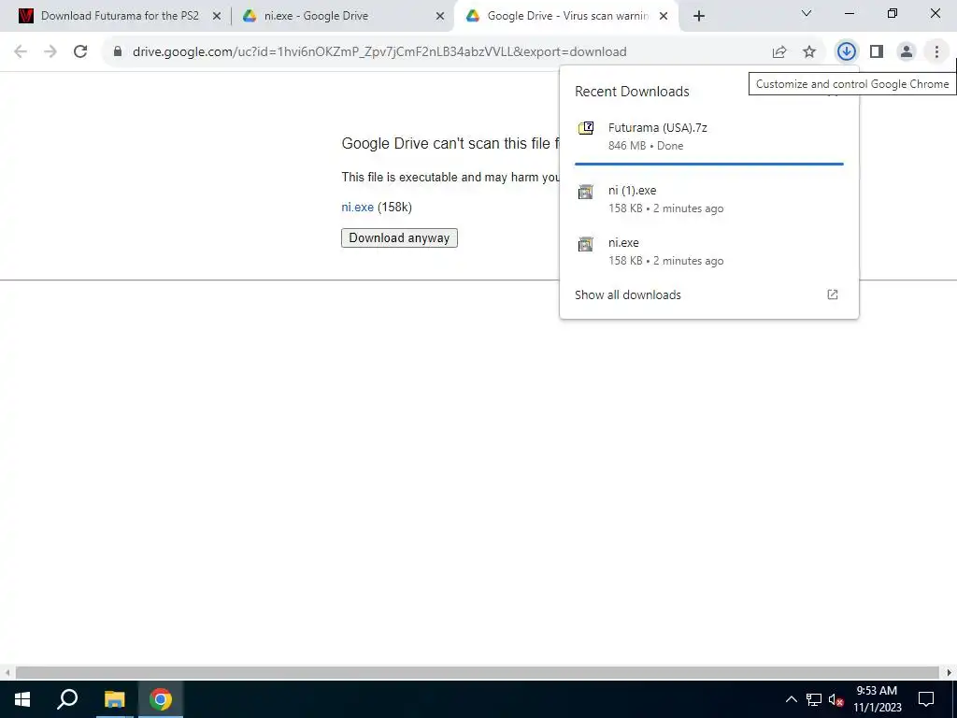Share this page using the share icon
Image resolution: width=957 pixels, height=718 pixels.
(779, 52)
